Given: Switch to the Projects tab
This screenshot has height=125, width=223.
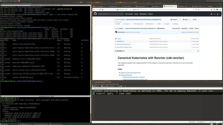Looking at the screenshot, I should click(x=149, y=24).
